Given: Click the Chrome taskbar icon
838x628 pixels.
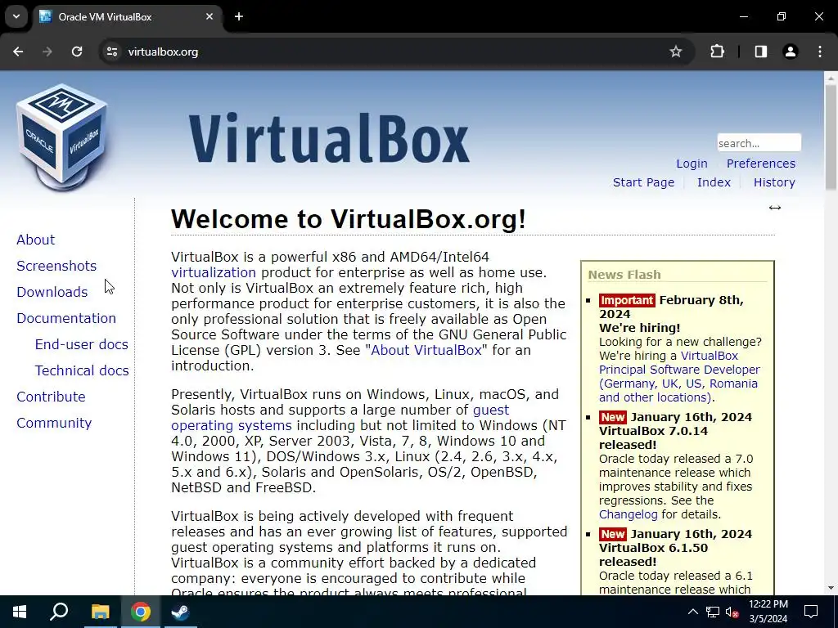Looking at the screenshot, I should pos(140,612).
